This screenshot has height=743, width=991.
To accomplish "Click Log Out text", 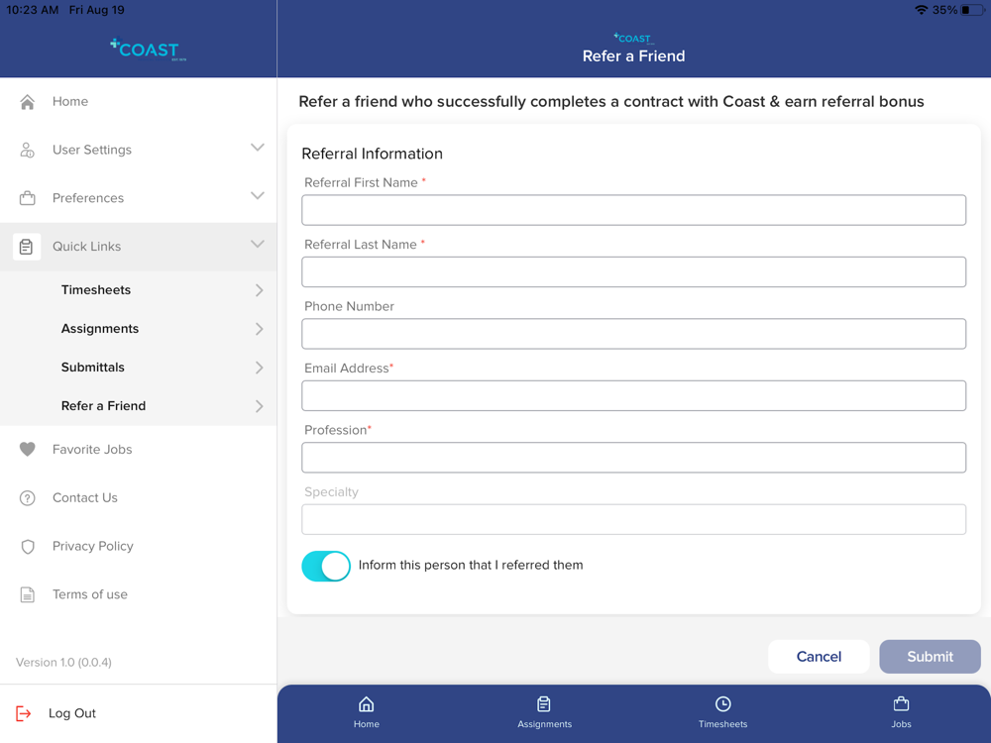I will (72, 713).
